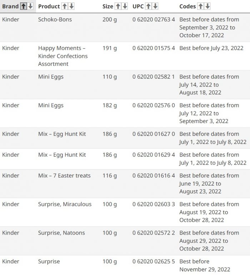Sort Product column ascending
This screenshot has height=275, width=250.
65,6
